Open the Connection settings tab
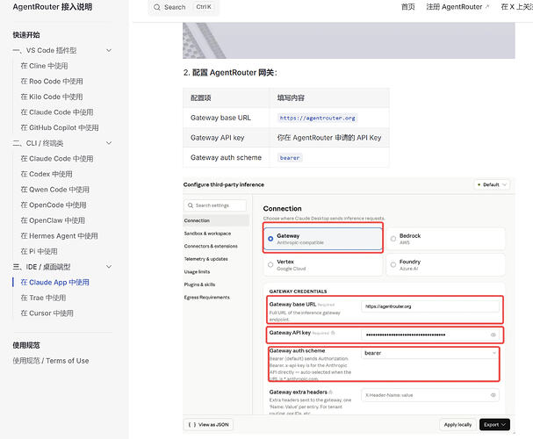Image resolution: width=533 pixels, height=439 pixels. [216, 220]
